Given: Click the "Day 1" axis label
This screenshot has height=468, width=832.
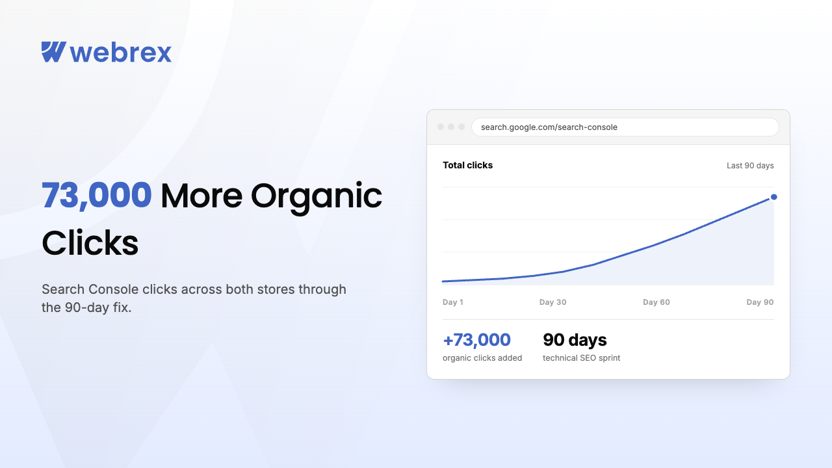Looking at the screenshot, I should point(453,302).
